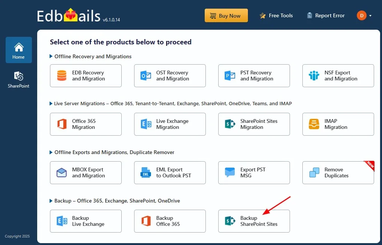
Task: Launch the Live Exchange Migration tile
Action: click(x=170, y=124)
